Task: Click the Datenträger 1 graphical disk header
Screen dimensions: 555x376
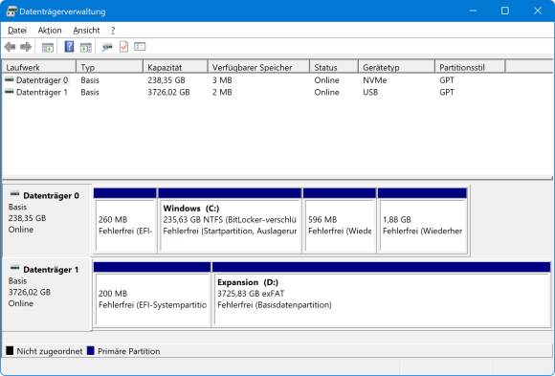Action: point(47,294)
